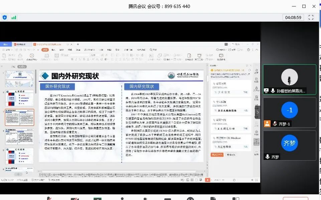Select the slide 4 thumbnail in the panel
Screen dimensions: 321x200
tap(19, 137)
